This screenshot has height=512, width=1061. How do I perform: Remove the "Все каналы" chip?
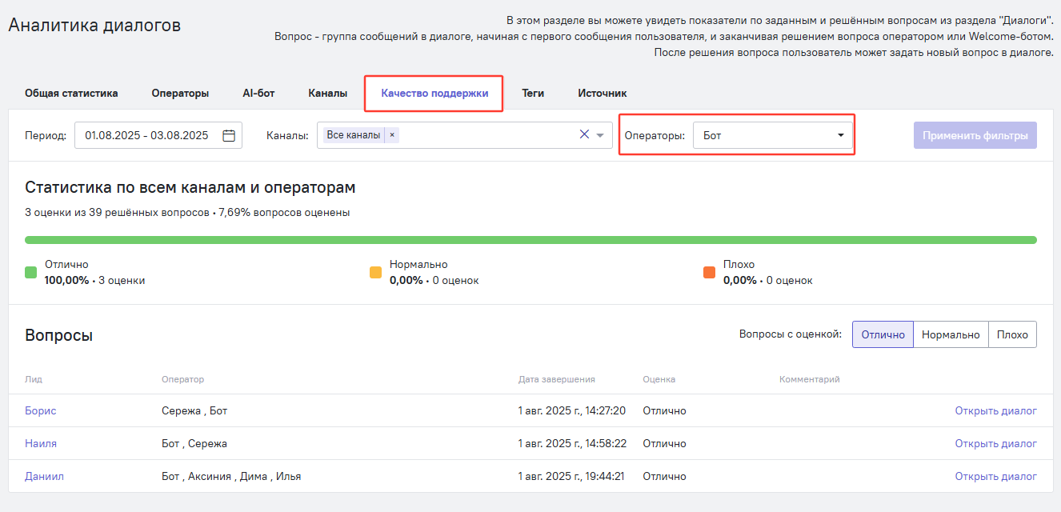391,135
